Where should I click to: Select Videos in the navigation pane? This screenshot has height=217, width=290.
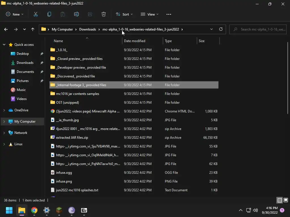(22, 99)
